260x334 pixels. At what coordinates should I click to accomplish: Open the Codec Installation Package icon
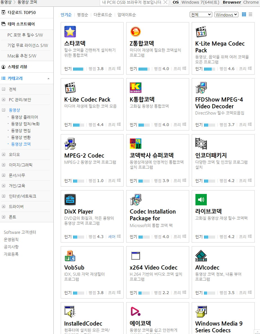[x=135, y=199]
